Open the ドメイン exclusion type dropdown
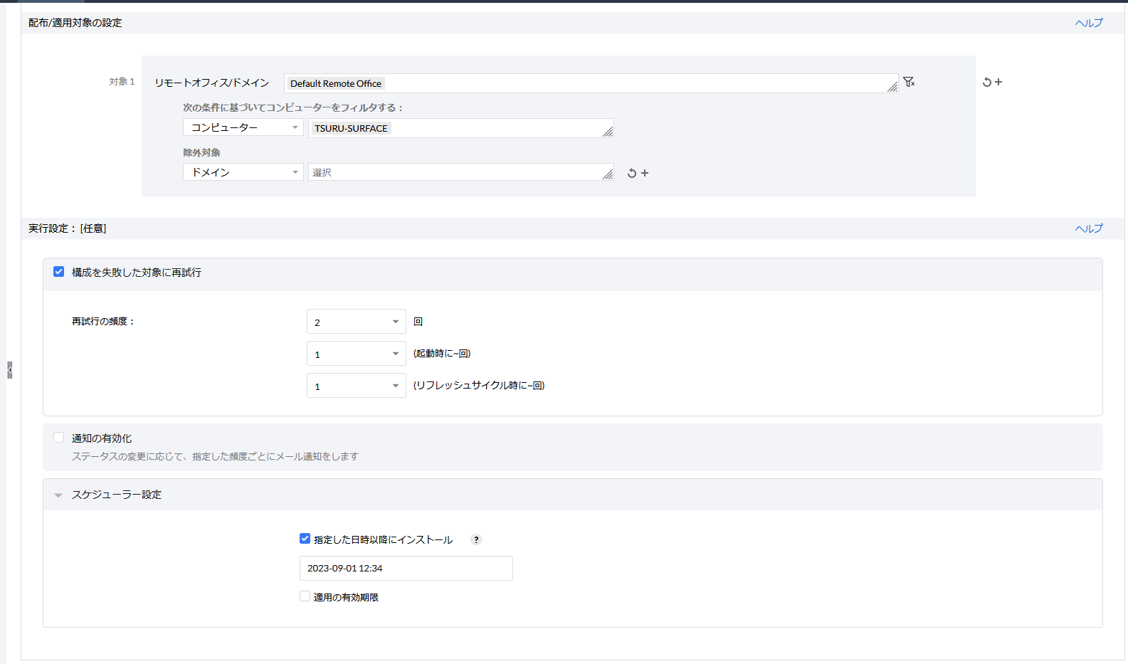Viewport: 1128px width, 664px height. (x=243, y=172)
